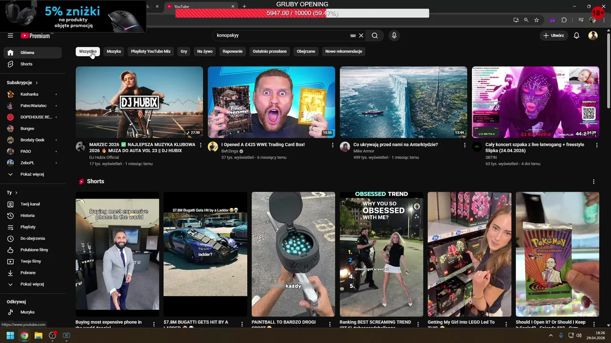This screenshot has height=343, width=611.
Task: Select Playlisty YouTube Mix chip
Action: click(151, 51)
